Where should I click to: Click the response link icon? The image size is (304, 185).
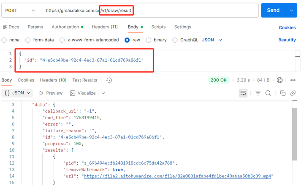pos(293,93)
